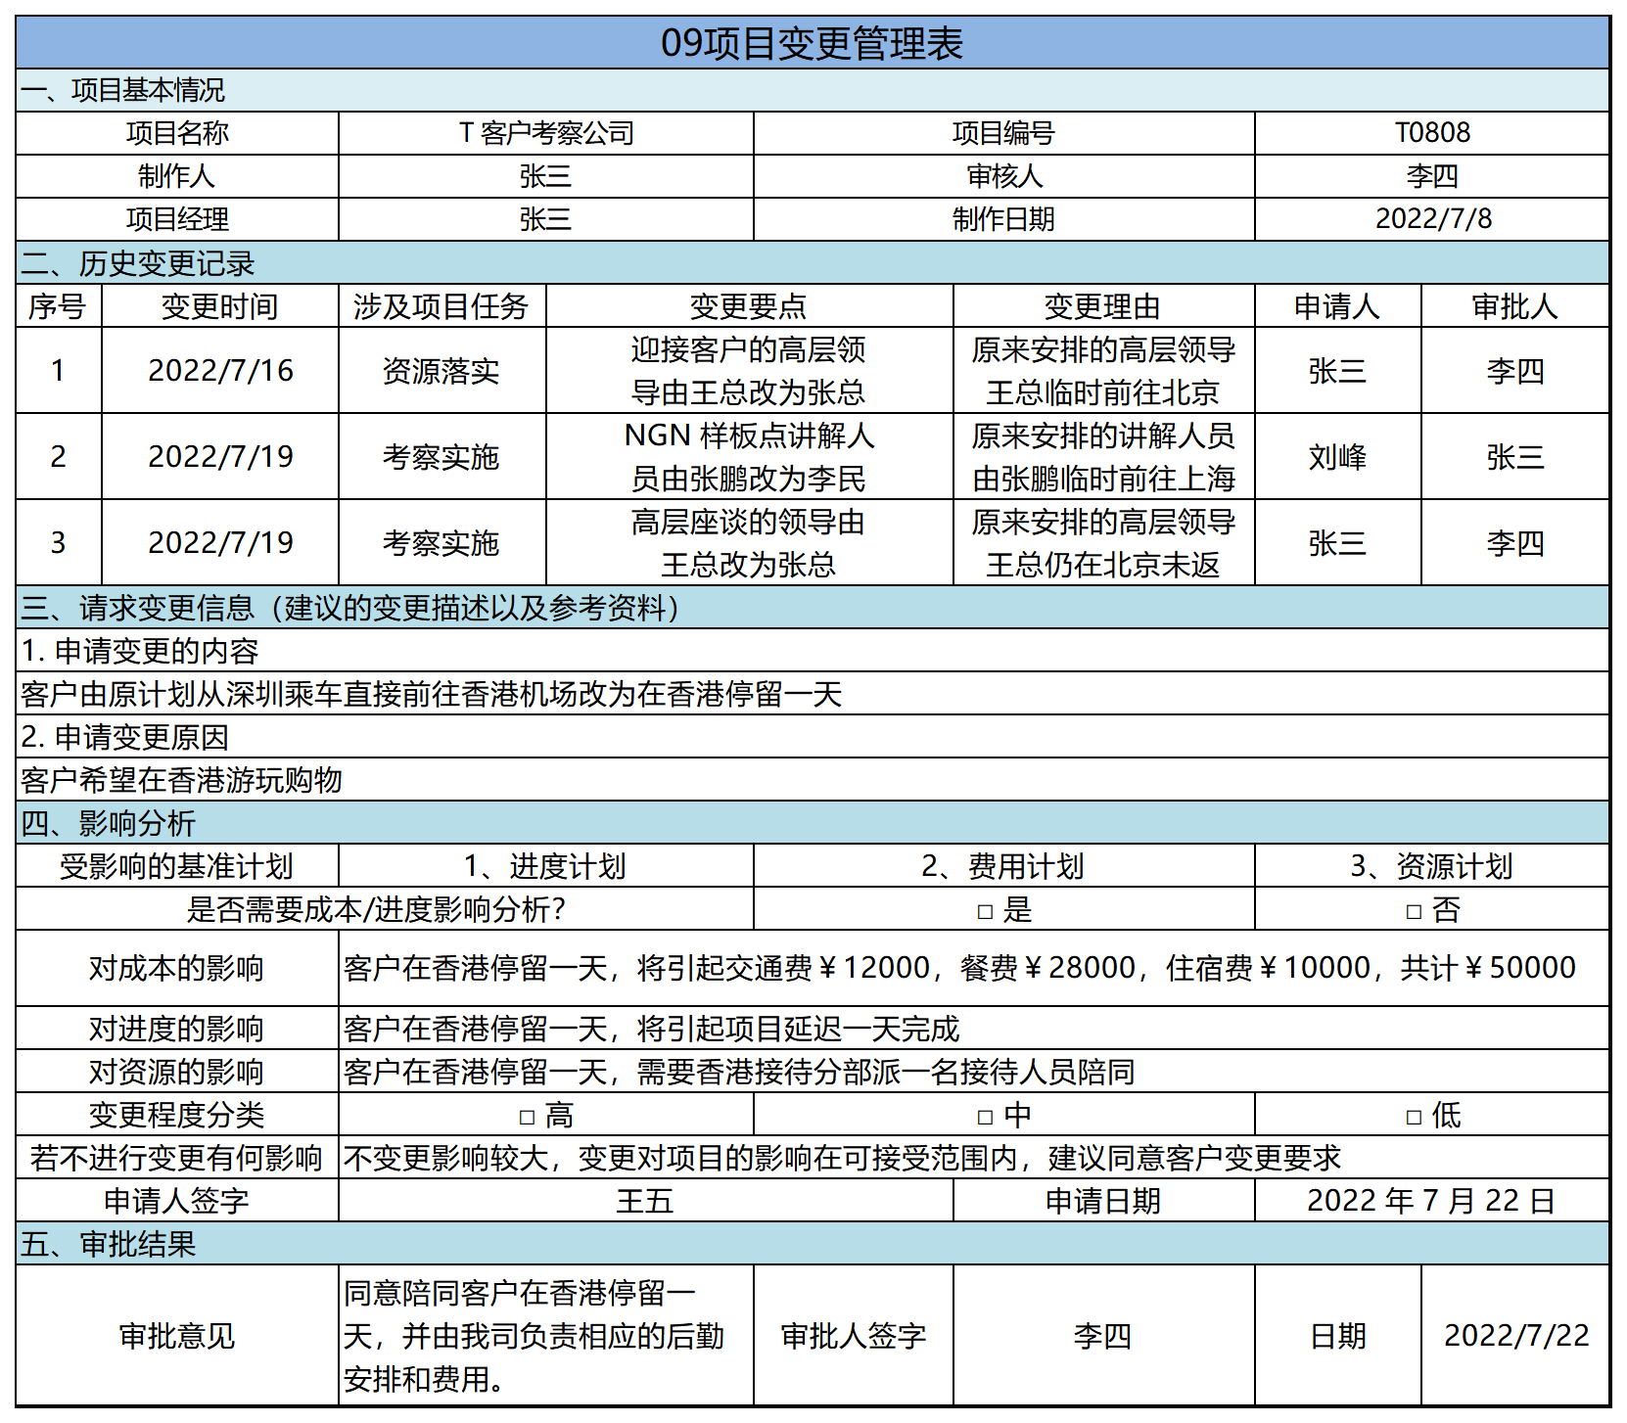Select the label 变更程度分类

(177, 1115)
